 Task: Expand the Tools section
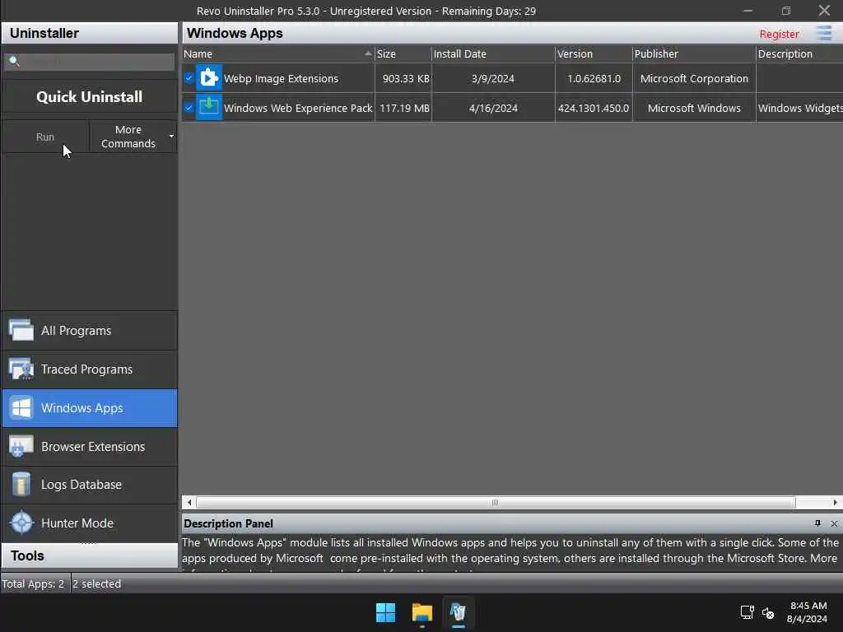point(90,555)
